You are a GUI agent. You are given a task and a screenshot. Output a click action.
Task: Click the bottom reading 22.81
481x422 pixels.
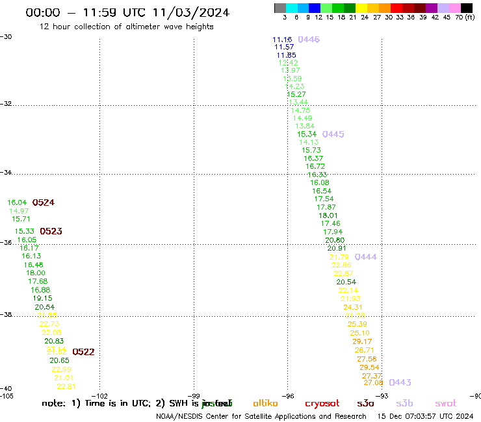(66, 386)
